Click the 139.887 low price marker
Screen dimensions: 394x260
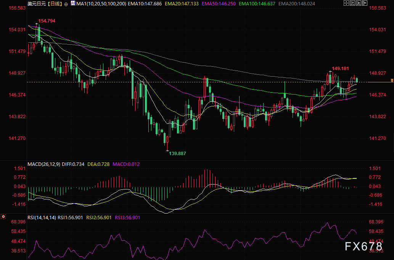click(178, 153)
